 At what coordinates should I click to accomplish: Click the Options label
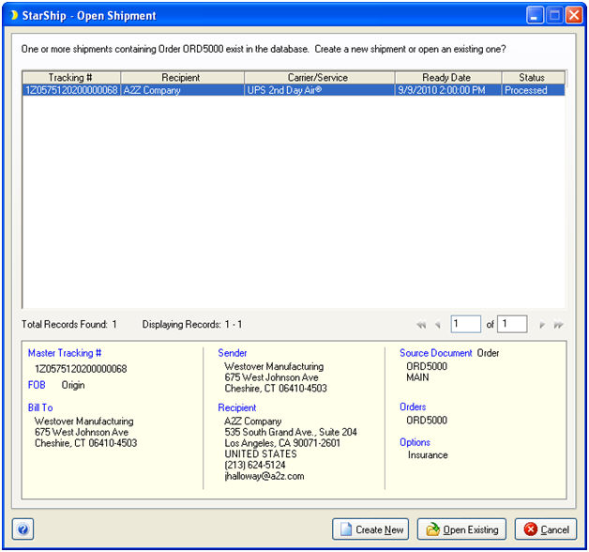415,442
